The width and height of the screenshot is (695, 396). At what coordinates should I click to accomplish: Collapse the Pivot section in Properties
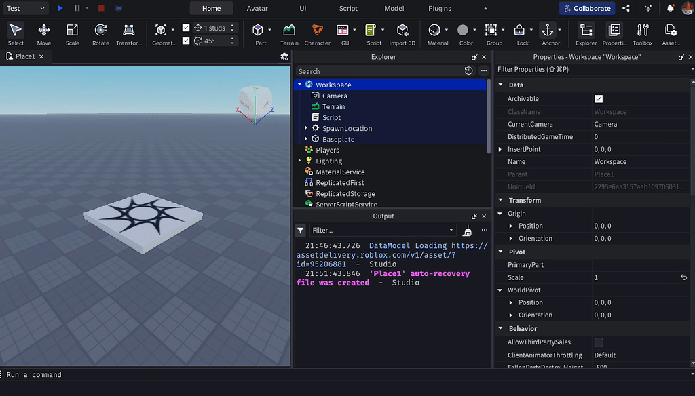[x=500, y=252]
